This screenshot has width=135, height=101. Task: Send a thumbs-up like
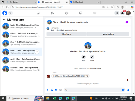(128, 90)
